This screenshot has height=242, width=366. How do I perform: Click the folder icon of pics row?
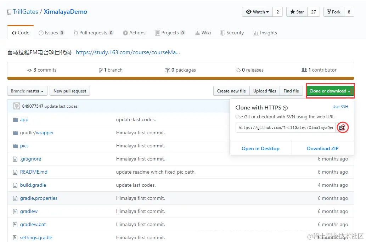16,146
